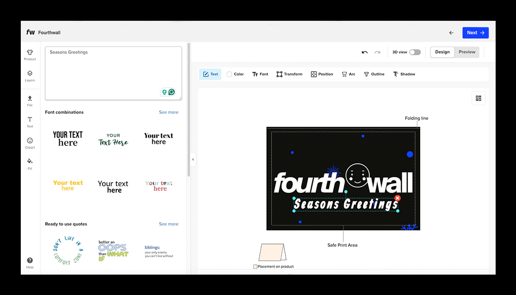Open the Layers panel
516x295 pixels.
(x=30, y=76)
